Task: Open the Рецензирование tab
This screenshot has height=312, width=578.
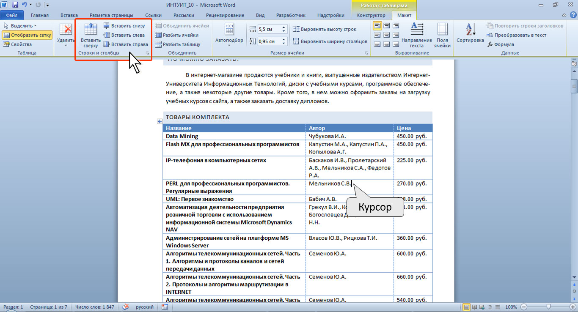Action: click(225, 15)
